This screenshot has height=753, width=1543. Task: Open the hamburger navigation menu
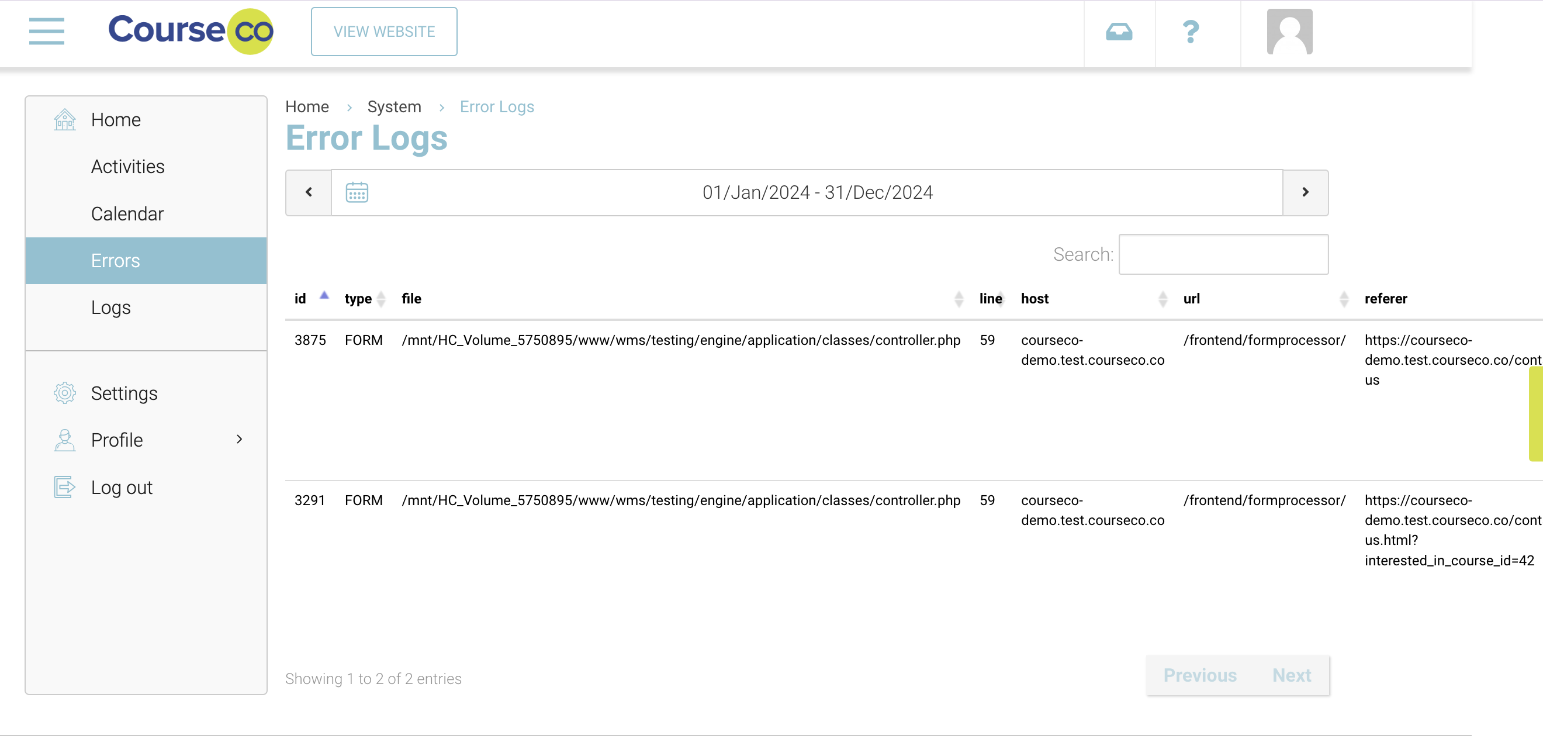coord(47,32)
